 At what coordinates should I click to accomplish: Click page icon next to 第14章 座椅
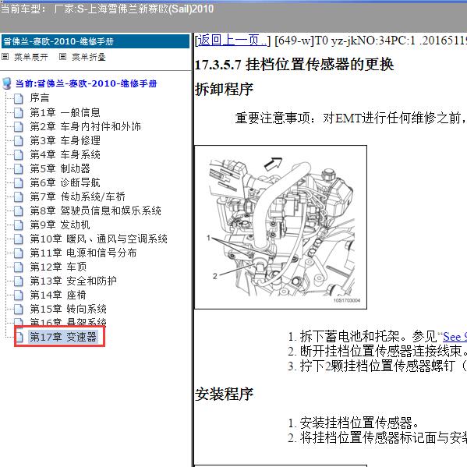pyautogui.click(x=19, y=295)
